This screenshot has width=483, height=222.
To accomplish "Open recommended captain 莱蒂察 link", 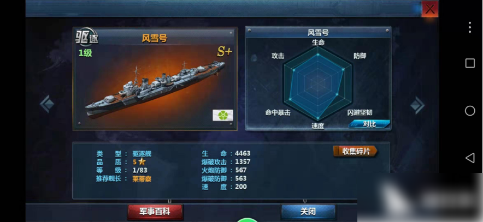I will click(142, 179).
